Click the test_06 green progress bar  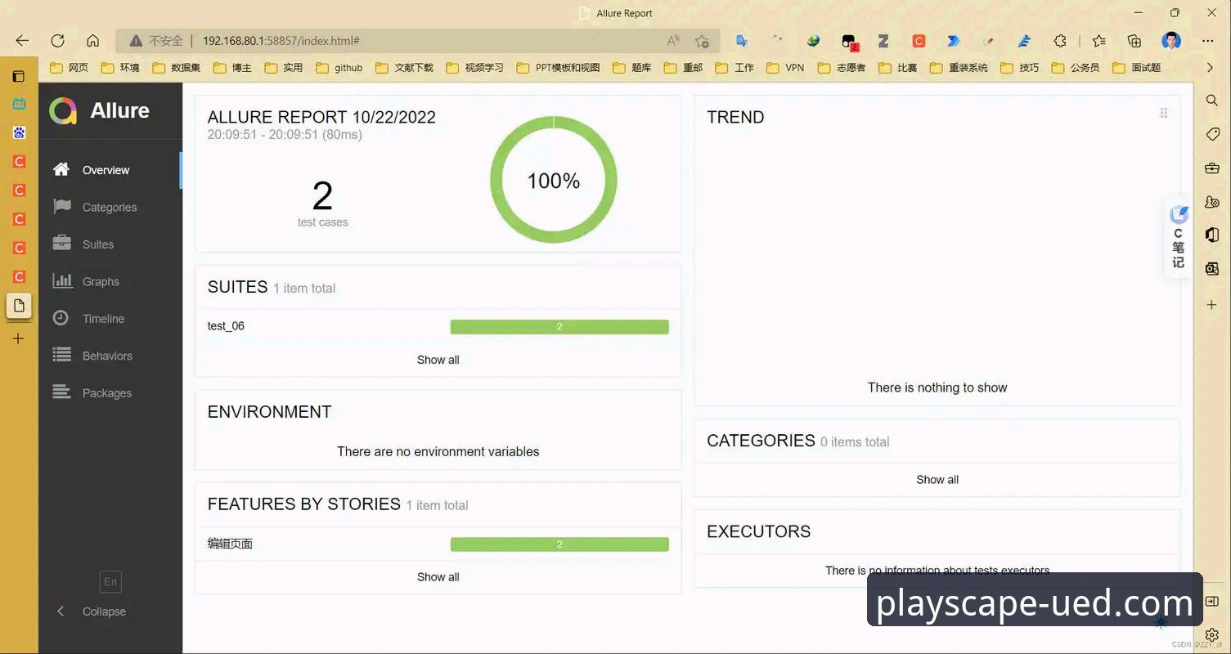point(559,327)
